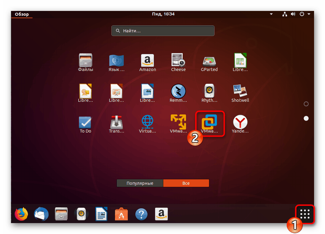Expand the system menu arrow beside power
Screen dimensions: 325x234
[309, 14]
